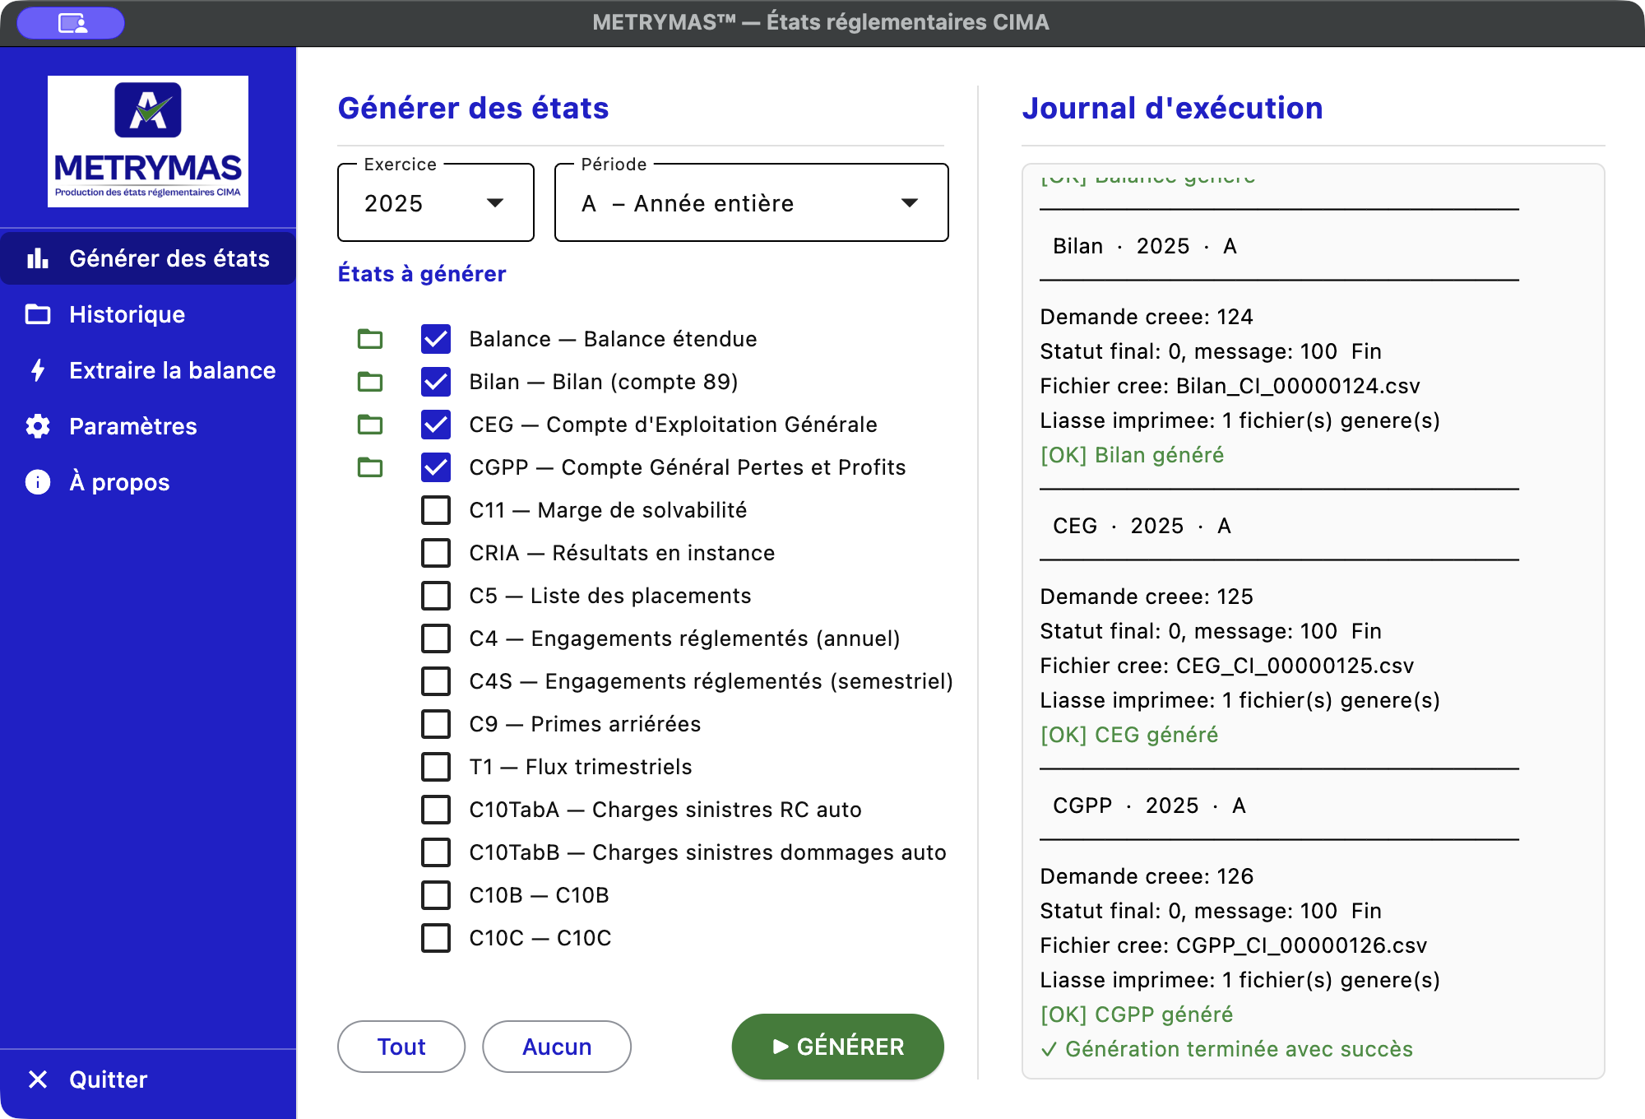This screenshot has height=1119, width=1645.
Task: Show the À propos page
Action: (x=148, y=482)
